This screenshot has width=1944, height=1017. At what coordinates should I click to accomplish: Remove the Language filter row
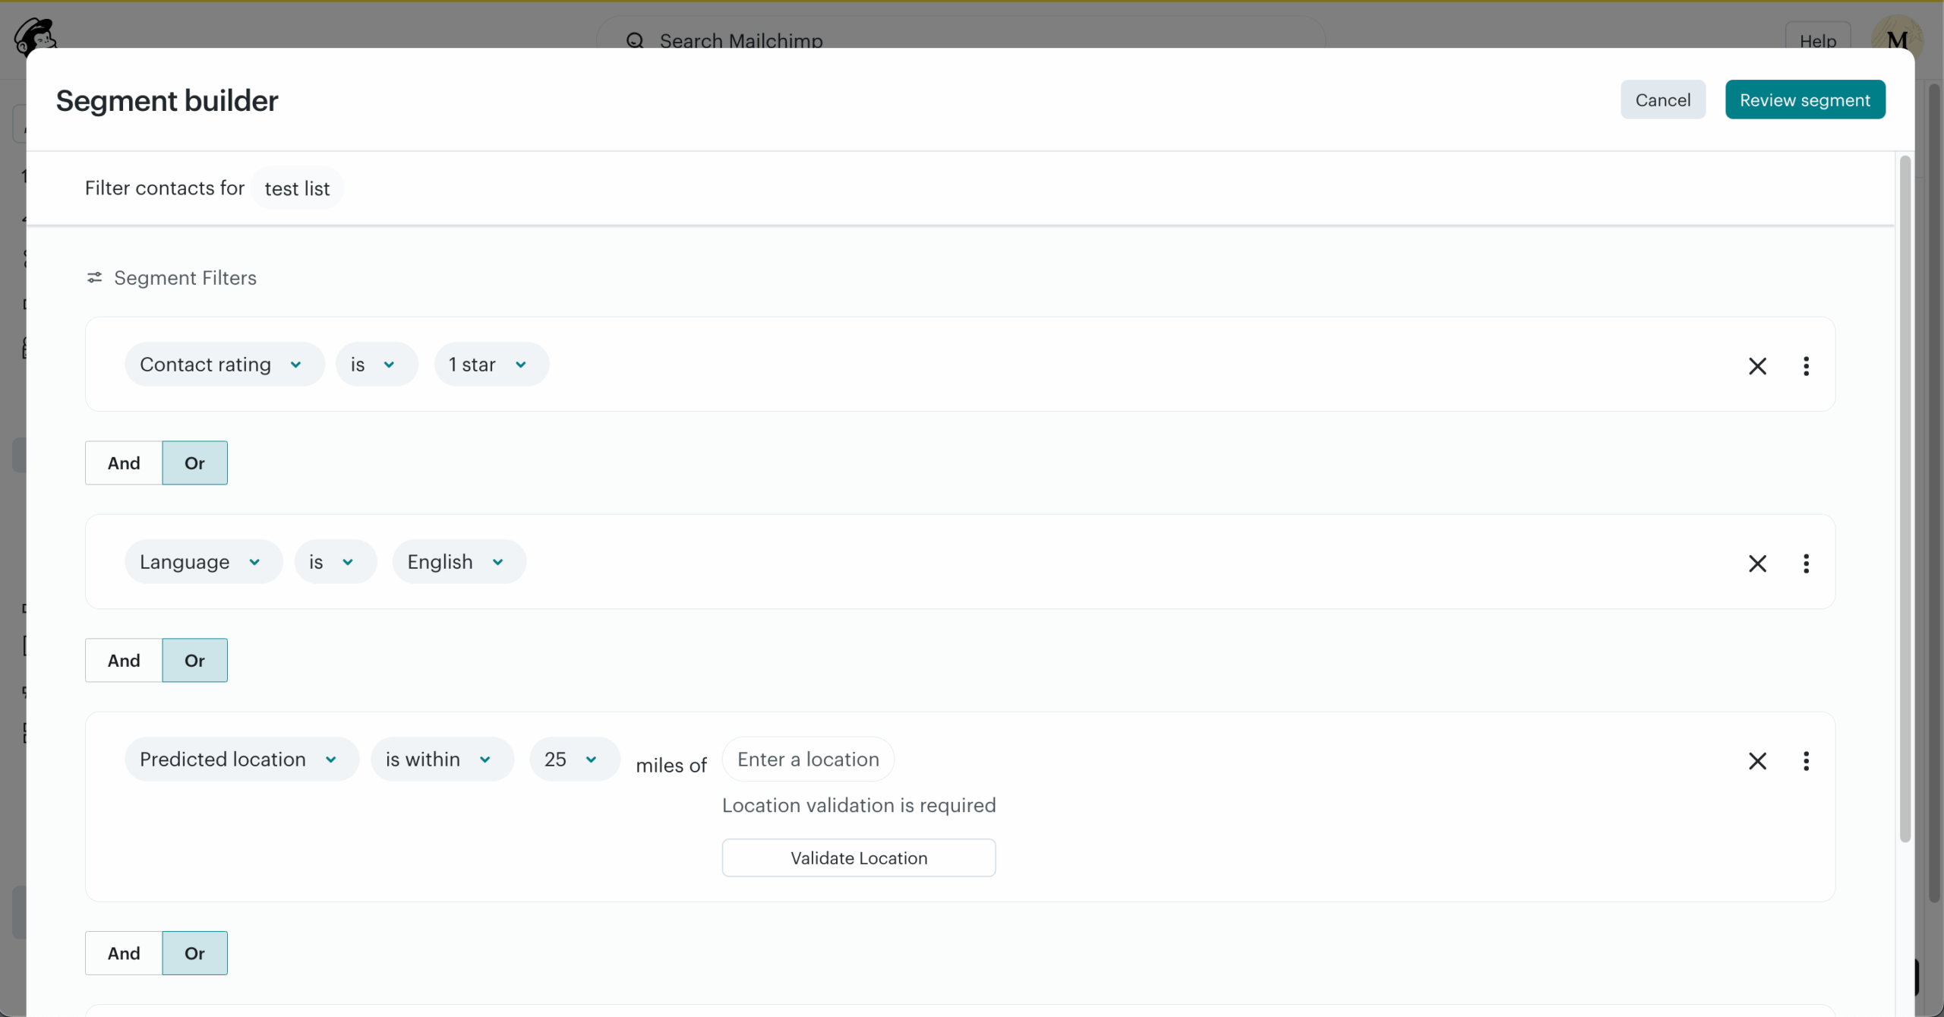pos(1757,564)
